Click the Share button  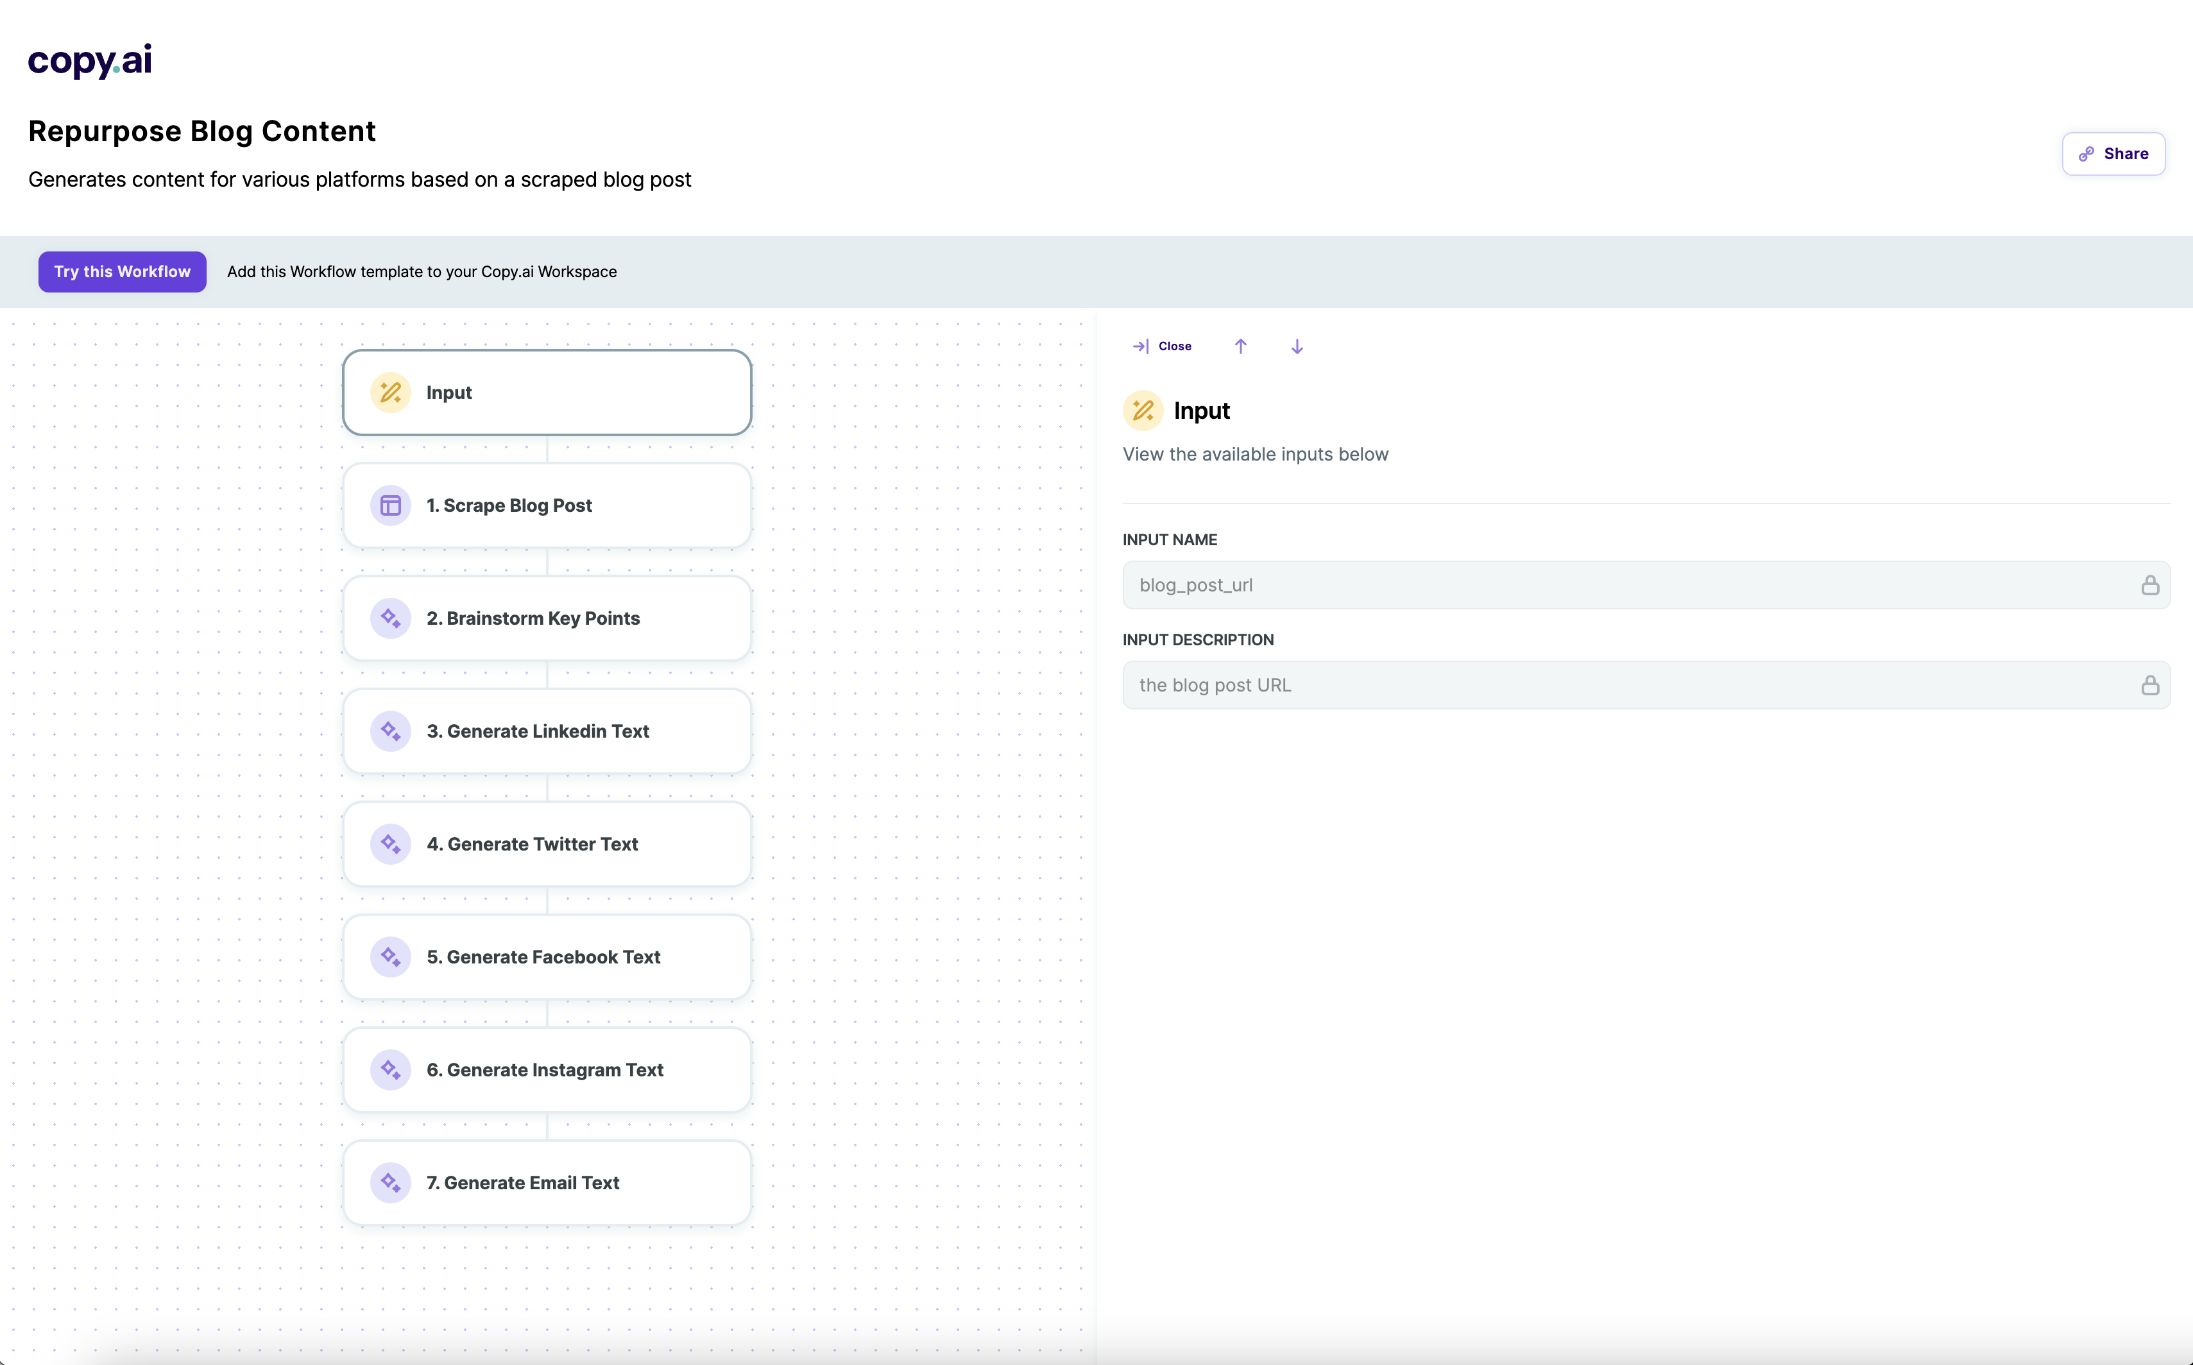click(2113, 153)
